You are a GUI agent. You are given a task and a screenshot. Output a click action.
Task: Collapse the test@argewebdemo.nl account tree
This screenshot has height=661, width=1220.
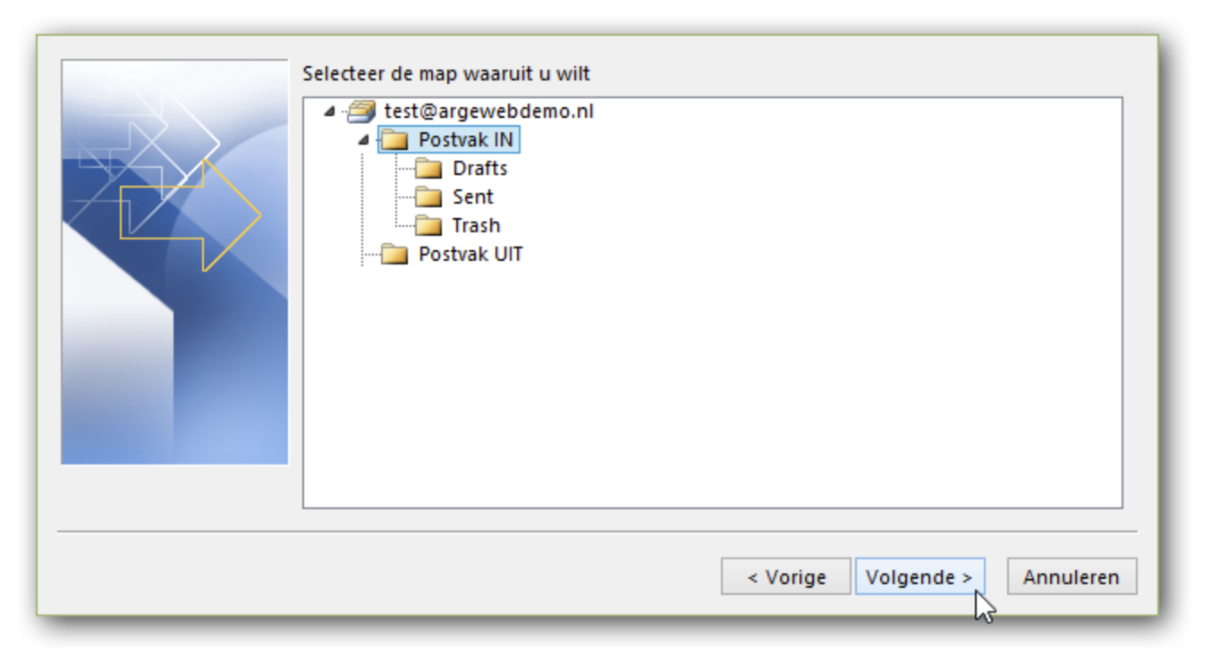(x=329, y=113)
